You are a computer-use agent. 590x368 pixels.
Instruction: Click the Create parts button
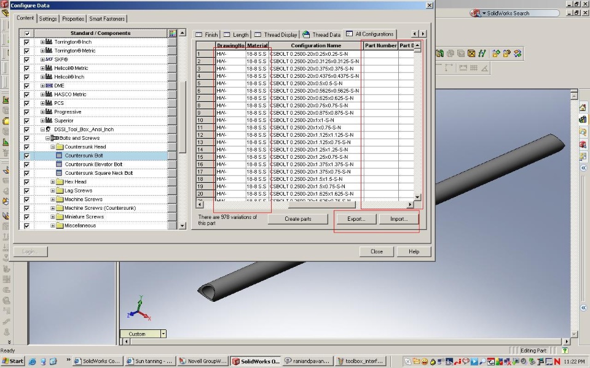pos(298,219)
